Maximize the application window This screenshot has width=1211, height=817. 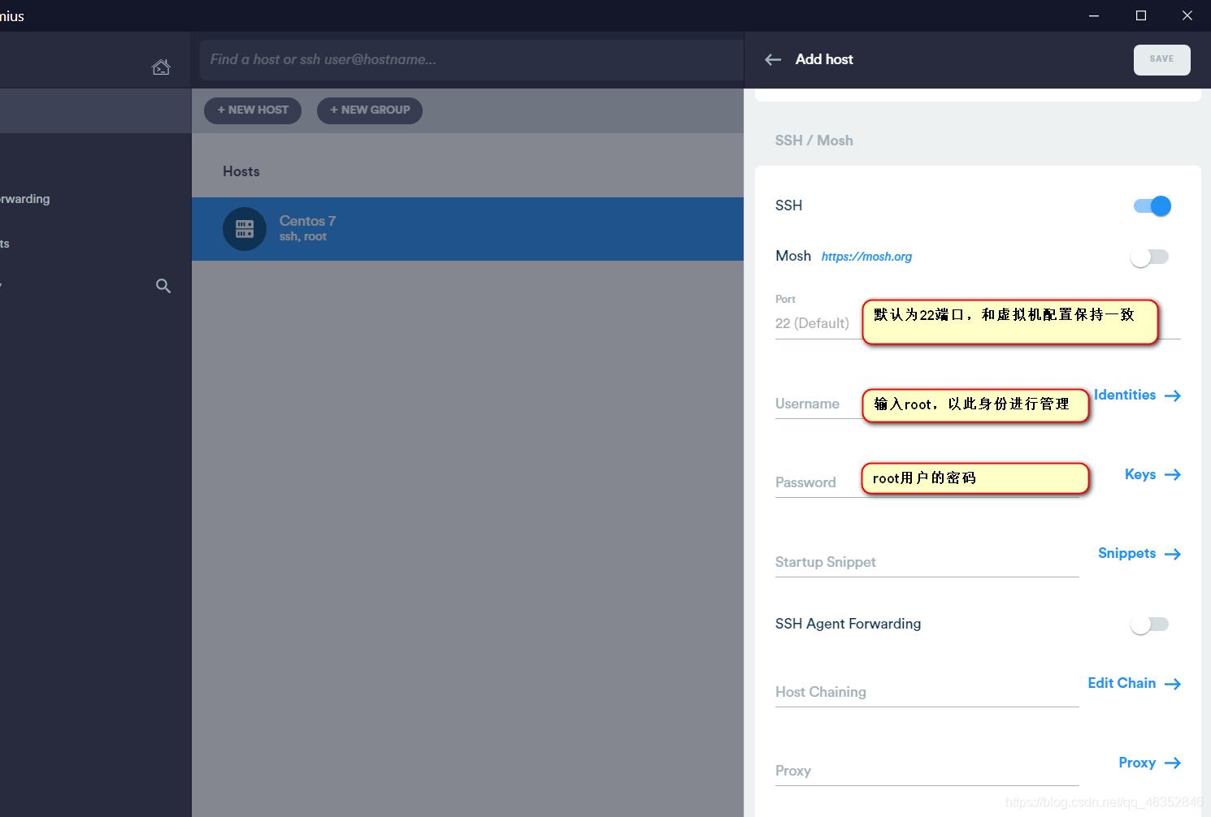[1141, 15]
